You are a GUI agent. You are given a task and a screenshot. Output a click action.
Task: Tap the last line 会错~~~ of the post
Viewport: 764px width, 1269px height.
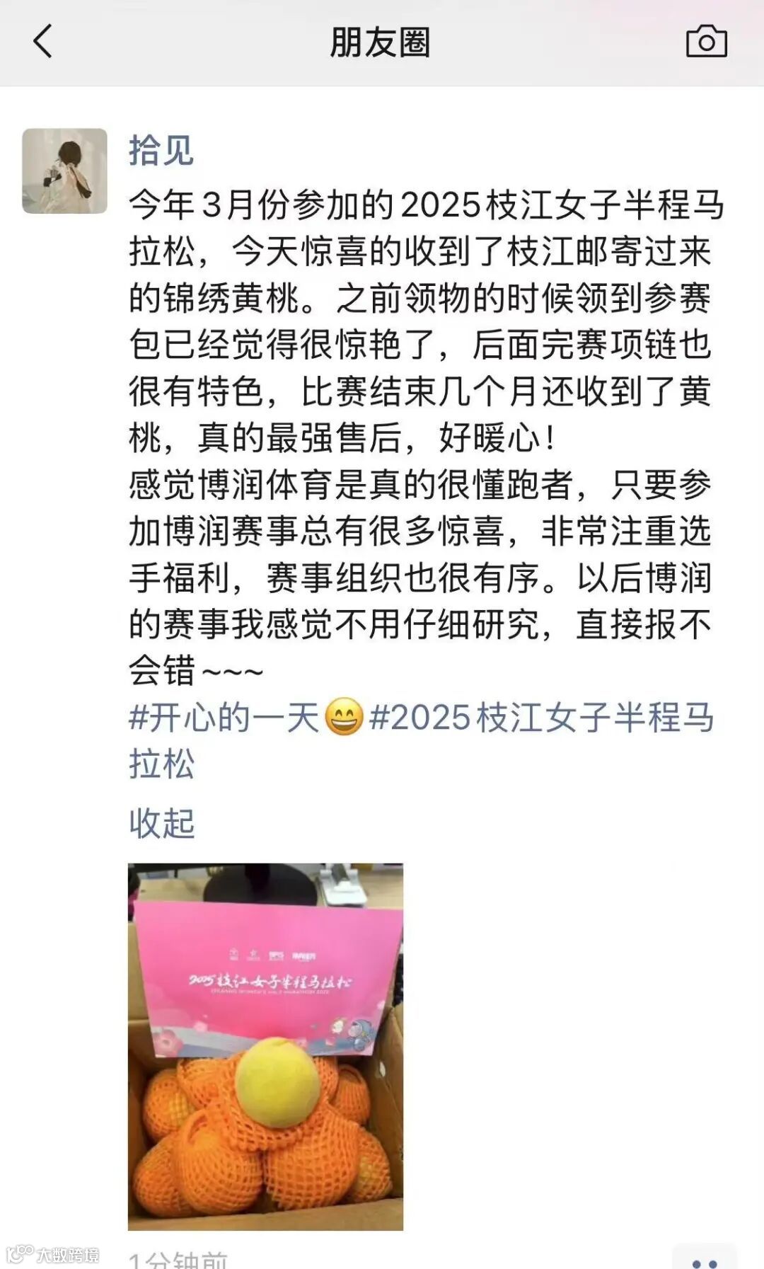[x=196, y=670]
